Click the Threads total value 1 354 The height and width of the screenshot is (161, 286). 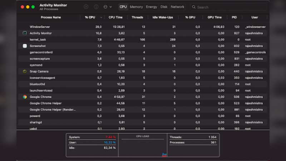[212, 137]
